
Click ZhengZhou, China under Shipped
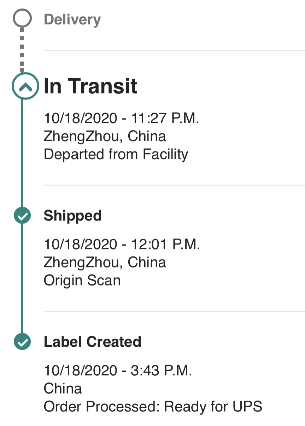105,262
